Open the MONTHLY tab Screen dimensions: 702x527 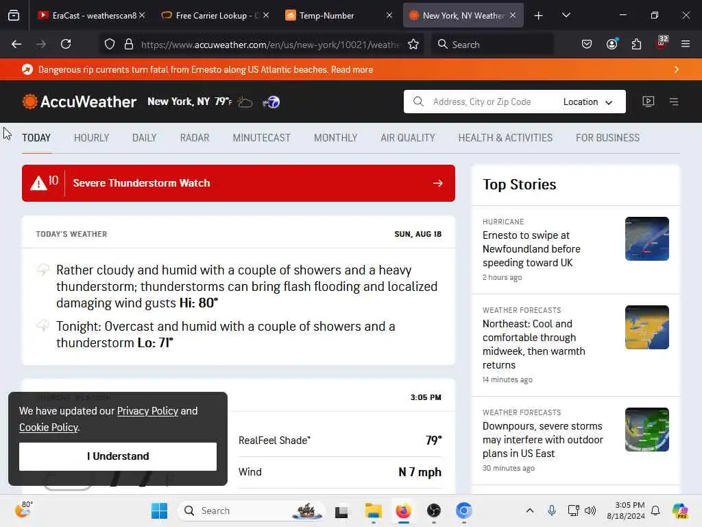[x=335, y=137]
